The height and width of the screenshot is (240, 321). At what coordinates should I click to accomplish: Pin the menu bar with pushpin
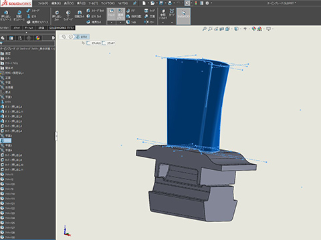point(134,3)
